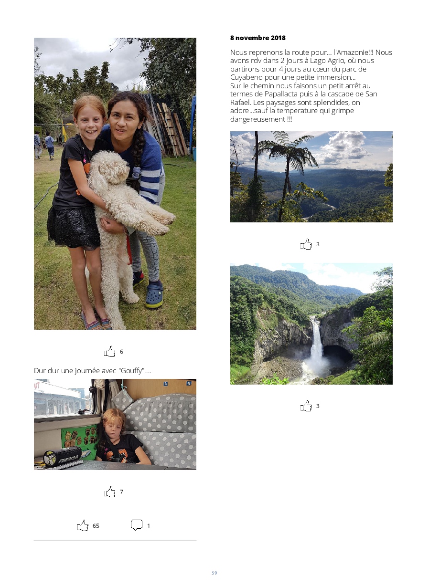Image resolution: width=429 pixels, height=586 pixels.
Task: Click the comment count 1
Action: (x=149, y=526)
